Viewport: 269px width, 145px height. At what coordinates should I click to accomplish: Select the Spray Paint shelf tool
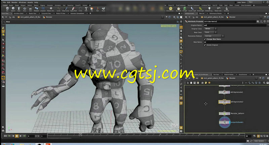(x=73, y=9)
